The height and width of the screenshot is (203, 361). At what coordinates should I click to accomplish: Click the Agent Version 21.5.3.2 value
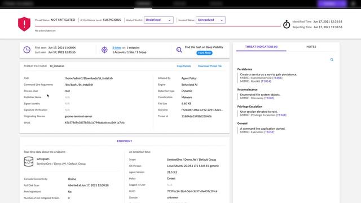pyautogui.click(x=172, y=172)
